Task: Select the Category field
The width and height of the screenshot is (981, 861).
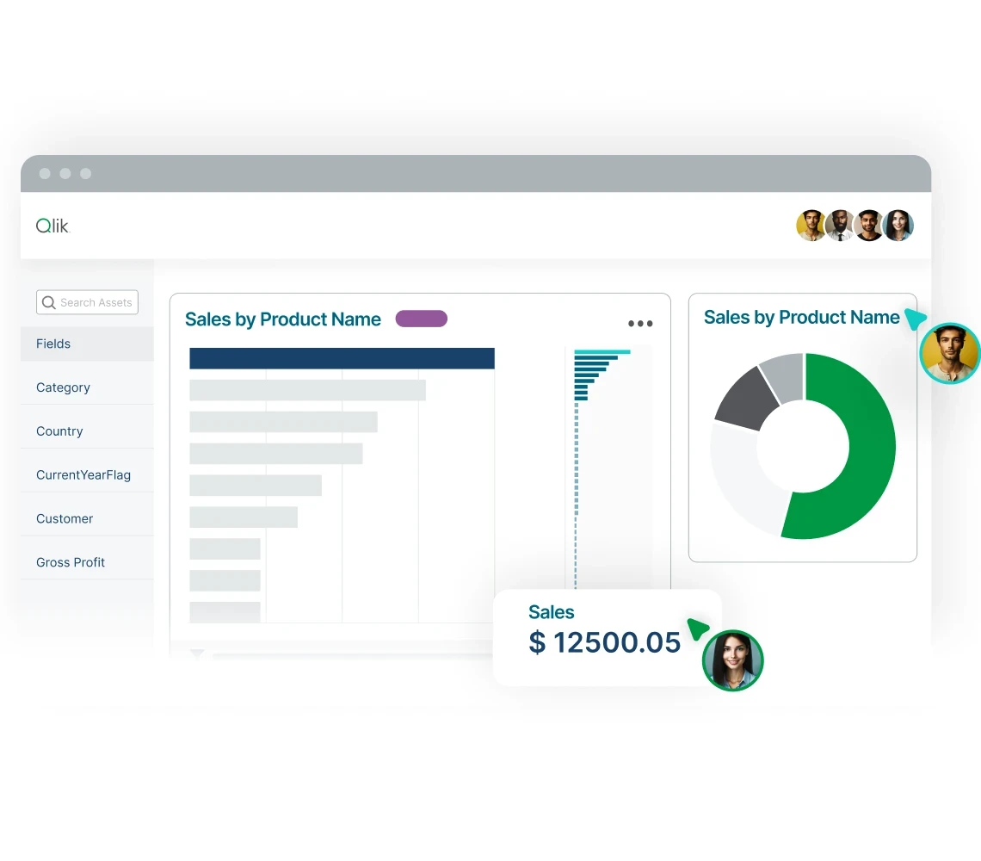Action: tap(63, 387)
